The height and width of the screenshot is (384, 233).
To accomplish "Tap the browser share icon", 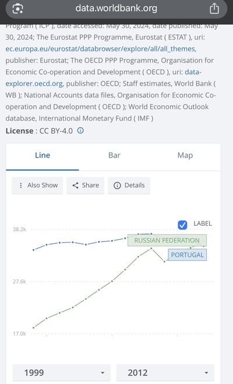I will pos(214,8).
